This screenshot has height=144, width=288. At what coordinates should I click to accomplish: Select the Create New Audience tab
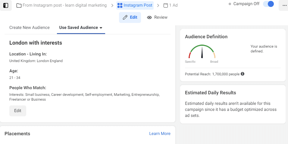30,27
